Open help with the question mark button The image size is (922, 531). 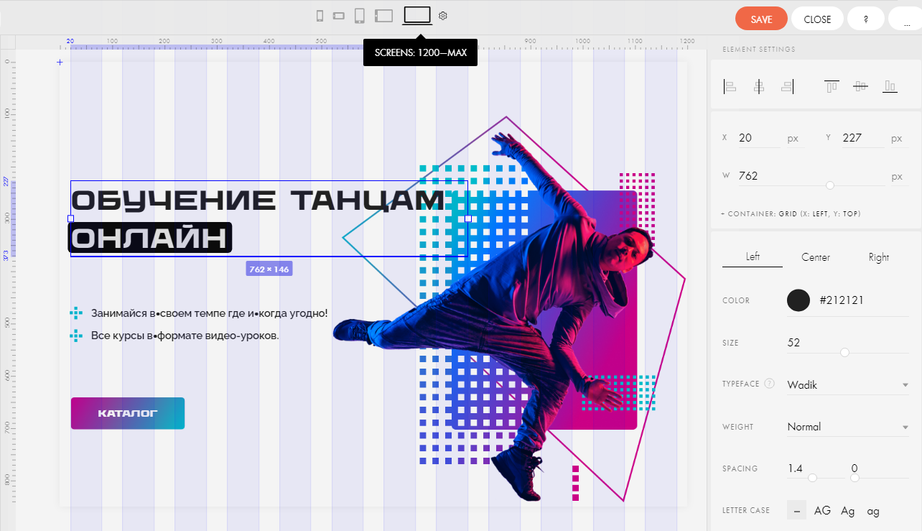pos(866,19)
